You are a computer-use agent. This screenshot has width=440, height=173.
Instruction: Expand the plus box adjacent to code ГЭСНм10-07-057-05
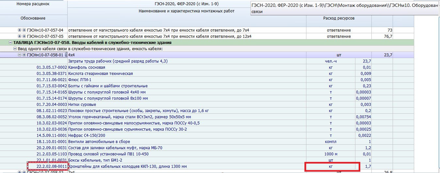coord(24,36)
